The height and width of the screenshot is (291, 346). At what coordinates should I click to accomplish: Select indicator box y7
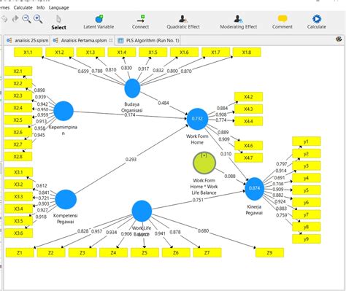tap(307, 214)
